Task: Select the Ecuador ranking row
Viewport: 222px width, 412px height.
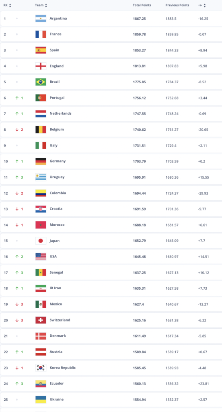Action: tap(111, 383)
